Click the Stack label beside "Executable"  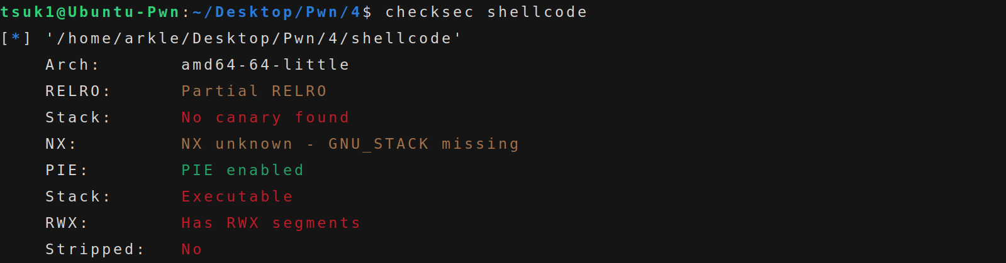click(78, 196)
